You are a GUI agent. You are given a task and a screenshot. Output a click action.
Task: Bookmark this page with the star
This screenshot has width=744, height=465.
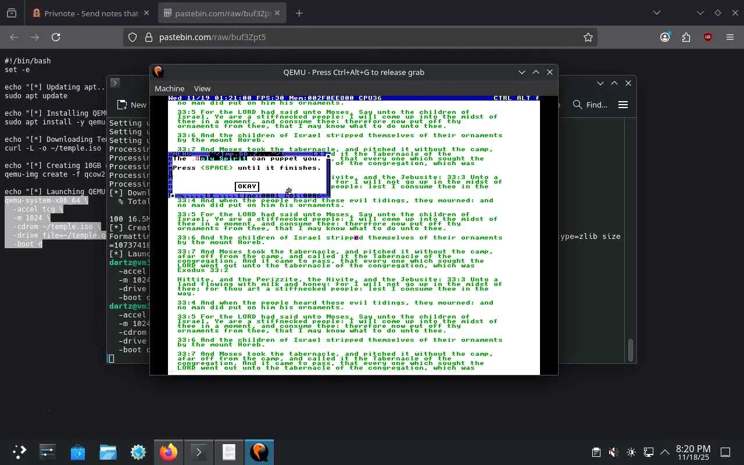(x=588, y=37)
